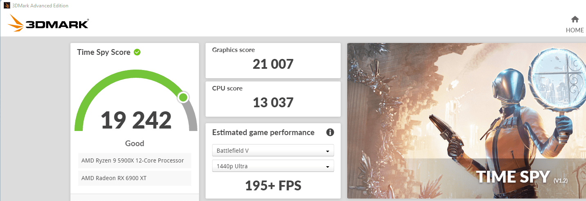Click the Graphics score label
The height and width of the screenshot is (201, 586).
233,50
